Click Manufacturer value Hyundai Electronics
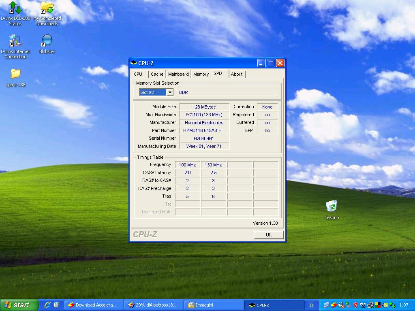Screen dimensions: 415x311 (x=204, y=123)
